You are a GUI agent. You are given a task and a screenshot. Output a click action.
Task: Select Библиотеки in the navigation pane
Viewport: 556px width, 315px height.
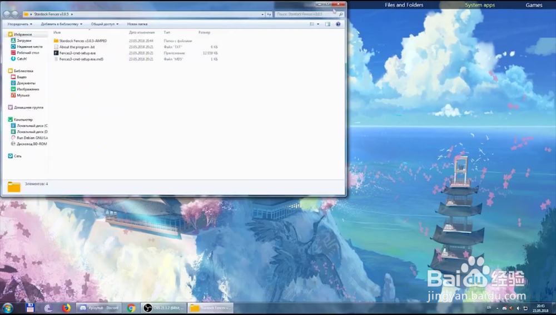23,71
